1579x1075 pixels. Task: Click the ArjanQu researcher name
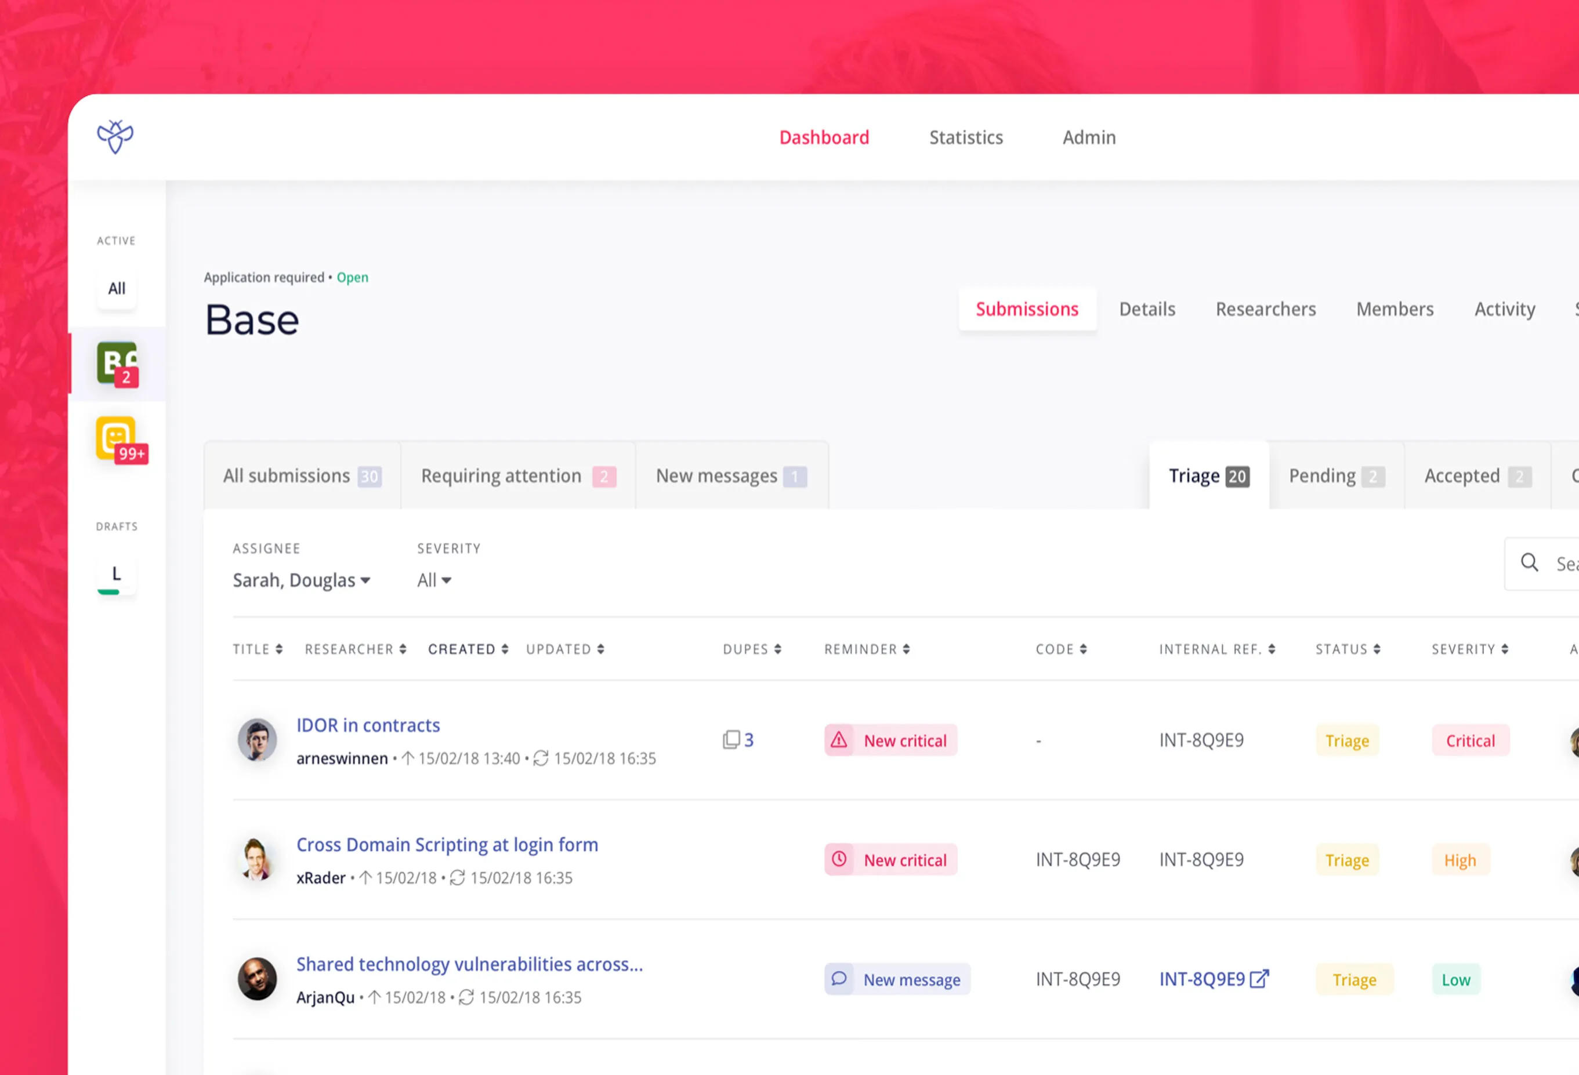point(325,997)
